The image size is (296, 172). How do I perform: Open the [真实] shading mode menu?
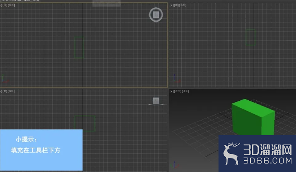(x=186, y=91)
